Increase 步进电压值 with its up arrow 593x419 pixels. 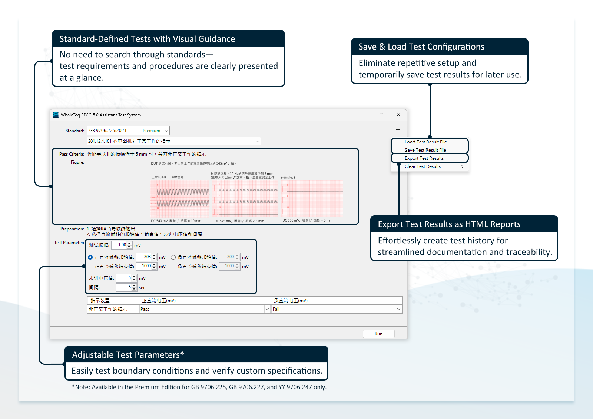[134, 276]
